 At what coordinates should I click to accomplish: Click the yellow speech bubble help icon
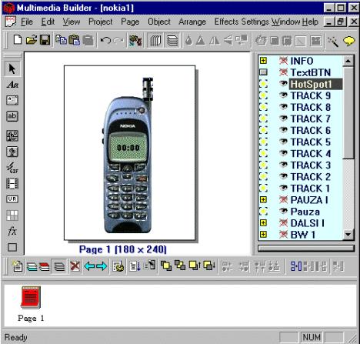[x=349, y=41]
